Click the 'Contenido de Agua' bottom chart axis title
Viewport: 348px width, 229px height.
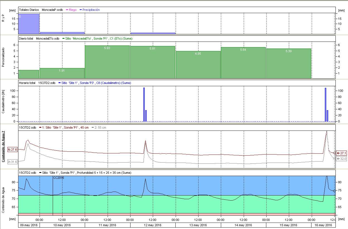click(4, 201)
